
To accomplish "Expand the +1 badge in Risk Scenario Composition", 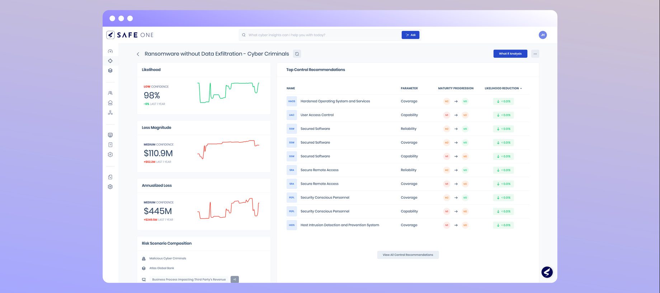I will [x=235, y=279].
